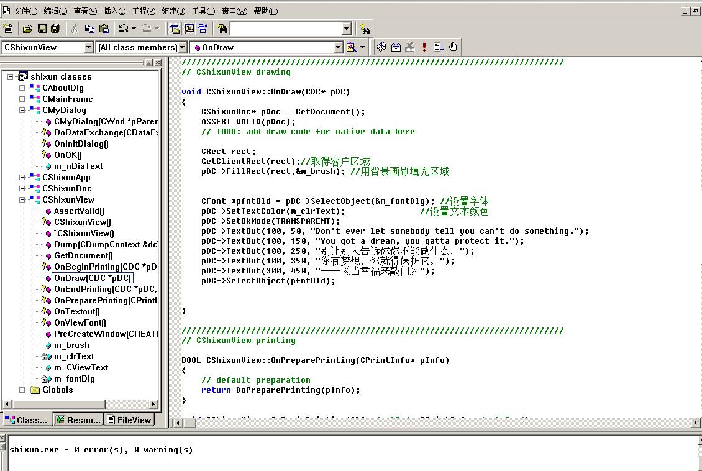This screenshot has width=702, height=471.
Task: Click the WizardBar actions wand icon
Action: point(352,47)
